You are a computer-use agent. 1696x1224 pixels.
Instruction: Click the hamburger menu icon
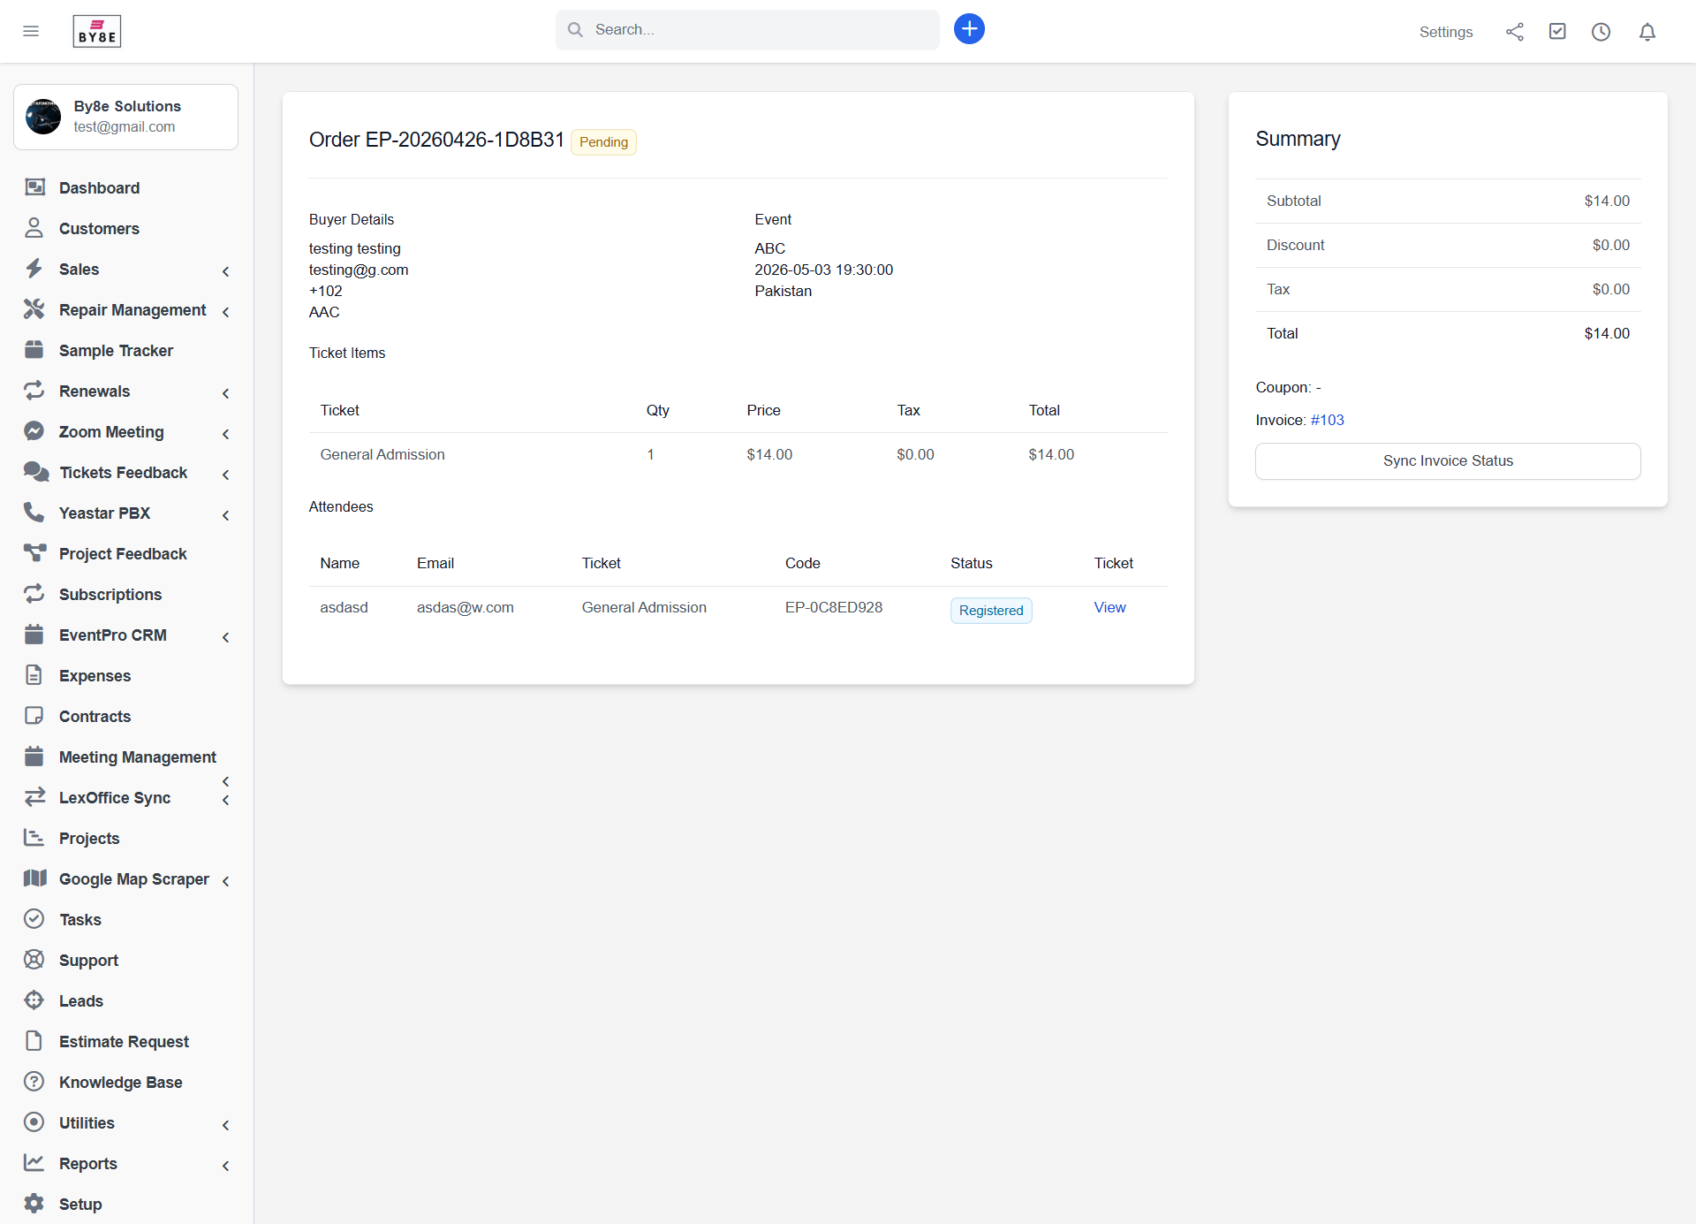(31, 32)
